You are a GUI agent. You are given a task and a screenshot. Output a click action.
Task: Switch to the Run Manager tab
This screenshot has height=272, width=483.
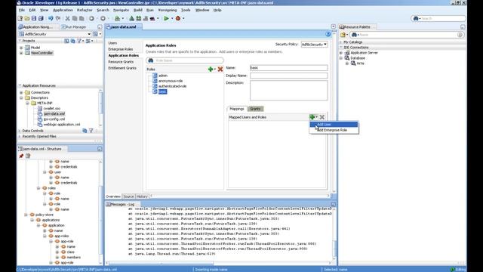point(74,27)
